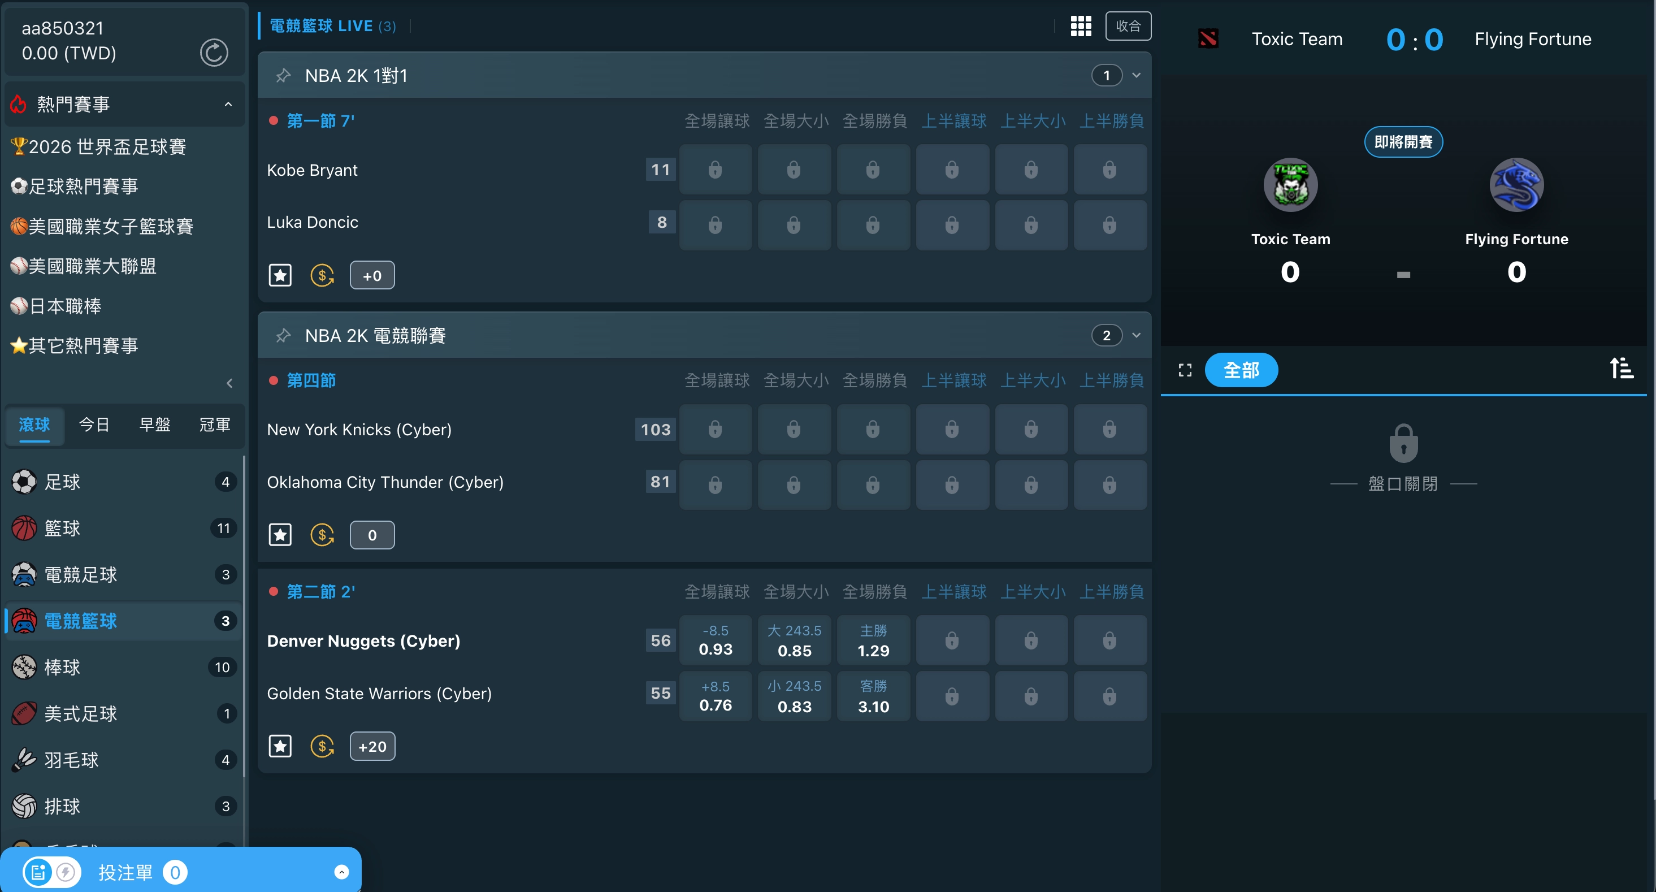Screen dimensions: 1656x892
Task: Select the 全部 markets filter
Action: pyautogui.click(x=1240, y=370)
